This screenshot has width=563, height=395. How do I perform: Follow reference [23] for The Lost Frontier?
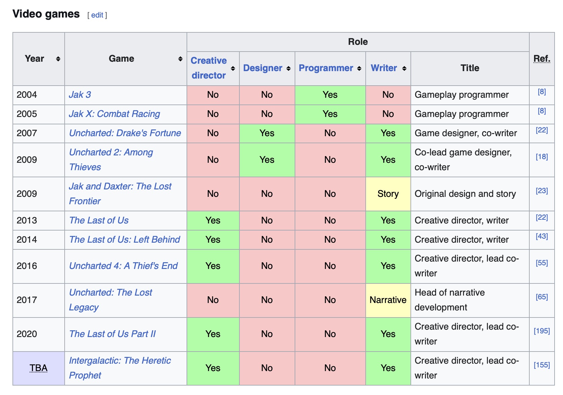[542, 191]
